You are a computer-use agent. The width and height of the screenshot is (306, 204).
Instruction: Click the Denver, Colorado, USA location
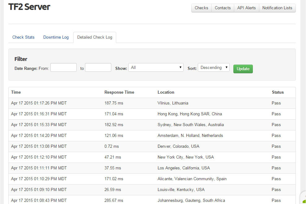[x=178, y=147]
